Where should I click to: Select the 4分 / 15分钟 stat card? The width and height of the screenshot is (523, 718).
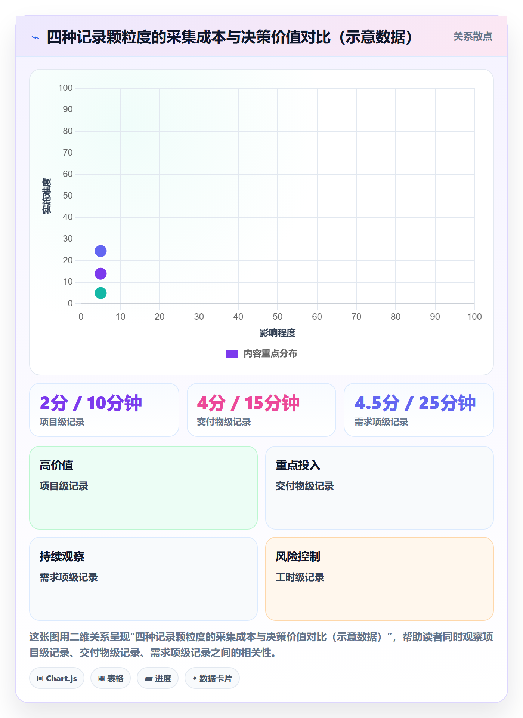point(261,410)
